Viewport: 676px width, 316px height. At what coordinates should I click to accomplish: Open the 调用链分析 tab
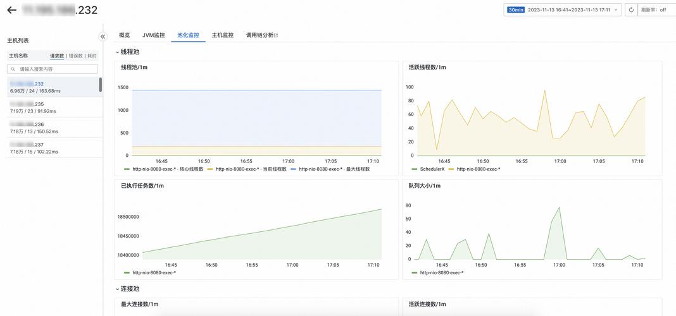coord(261,35)
